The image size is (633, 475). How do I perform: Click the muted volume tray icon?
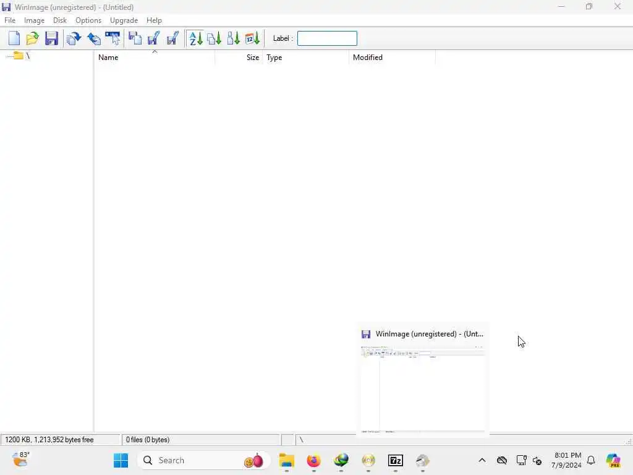click(537, 460)
